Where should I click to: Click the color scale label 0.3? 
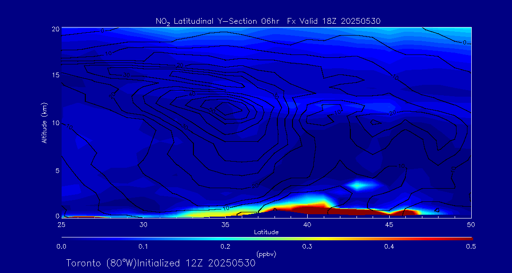click(x=307, y=247)
